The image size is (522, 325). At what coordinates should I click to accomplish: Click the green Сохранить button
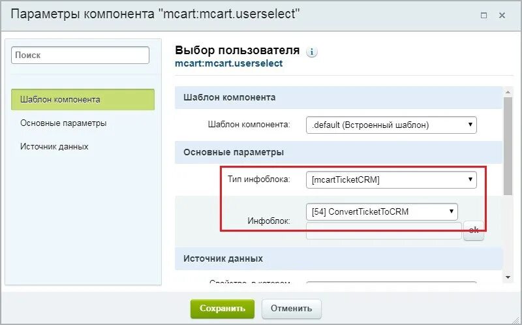223,308
